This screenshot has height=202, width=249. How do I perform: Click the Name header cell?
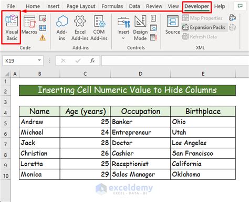[x=39, y=112]
